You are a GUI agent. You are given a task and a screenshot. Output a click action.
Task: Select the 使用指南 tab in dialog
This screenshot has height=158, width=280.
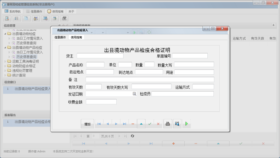coord(77,37)
